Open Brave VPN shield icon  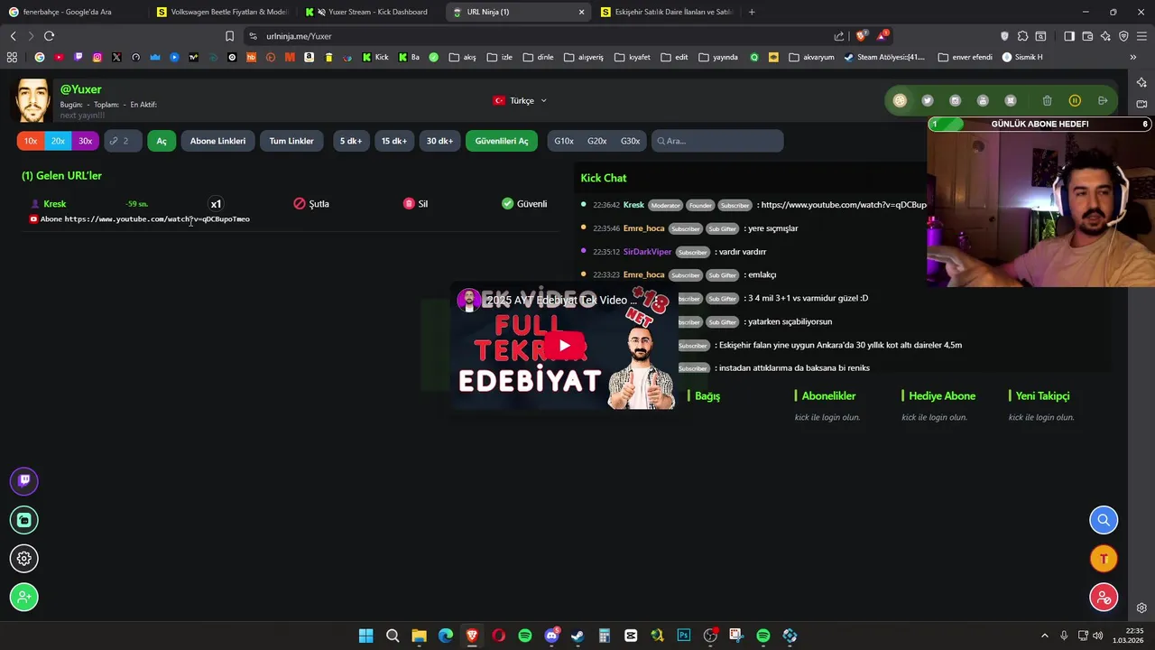[x=1123, y=36]
